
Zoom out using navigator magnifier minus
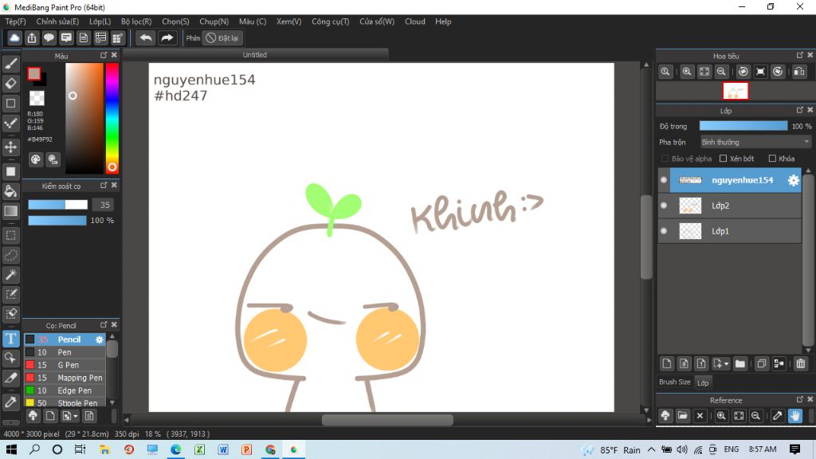721,72
